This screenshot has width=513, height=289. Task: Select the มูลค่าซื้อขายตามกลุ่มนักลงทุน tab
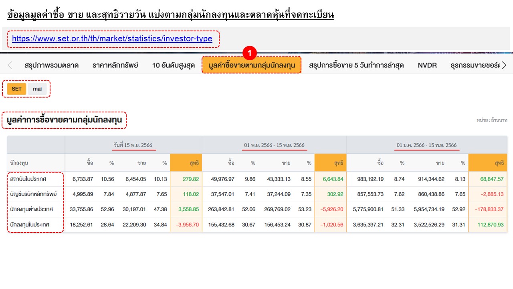coord(251,65)
